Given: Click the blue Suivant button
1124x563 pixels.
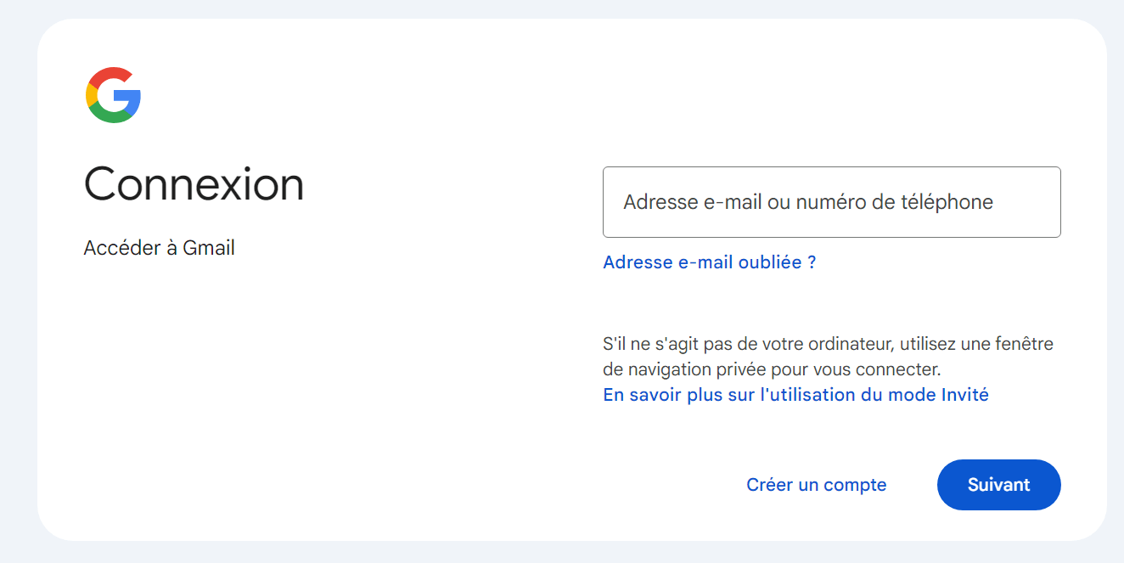Looking at the screenshot, I should (x=998, y=485).
